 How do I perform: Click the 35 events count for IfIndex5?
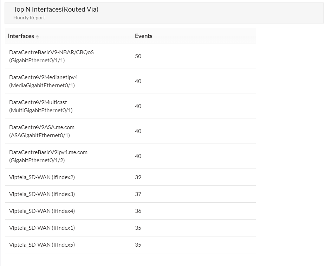point(138,245)
